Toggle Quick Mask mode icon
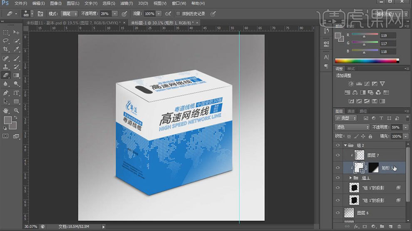This screenshot has height=231, width=412. pos(5,136)
